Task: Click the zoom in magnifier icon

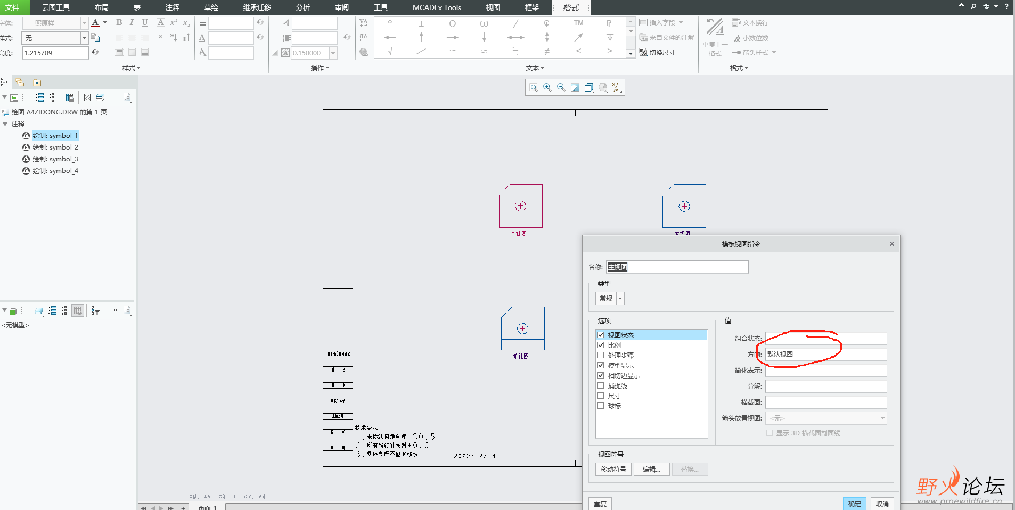Action: pos(547,87)
